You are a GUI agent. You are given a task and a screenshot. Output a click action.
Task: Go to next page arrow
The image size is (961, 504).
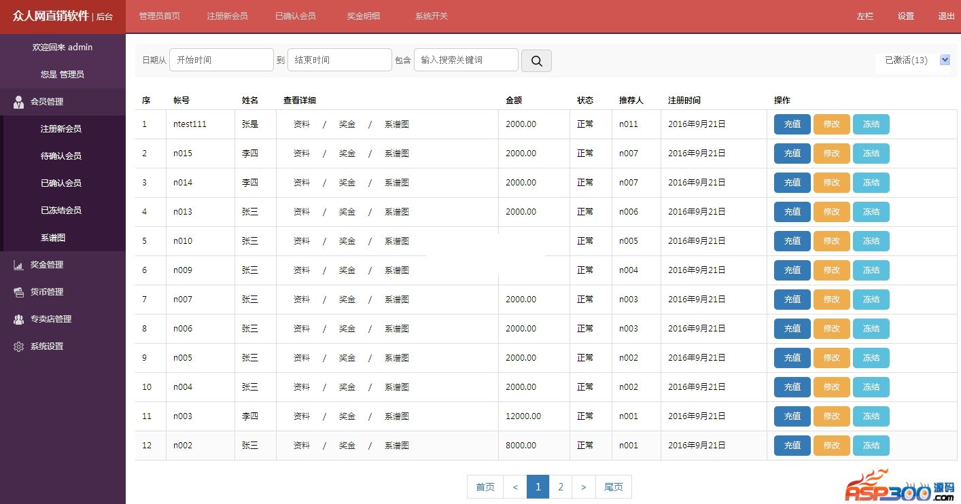pyautogui.click(x=583, y=487)
